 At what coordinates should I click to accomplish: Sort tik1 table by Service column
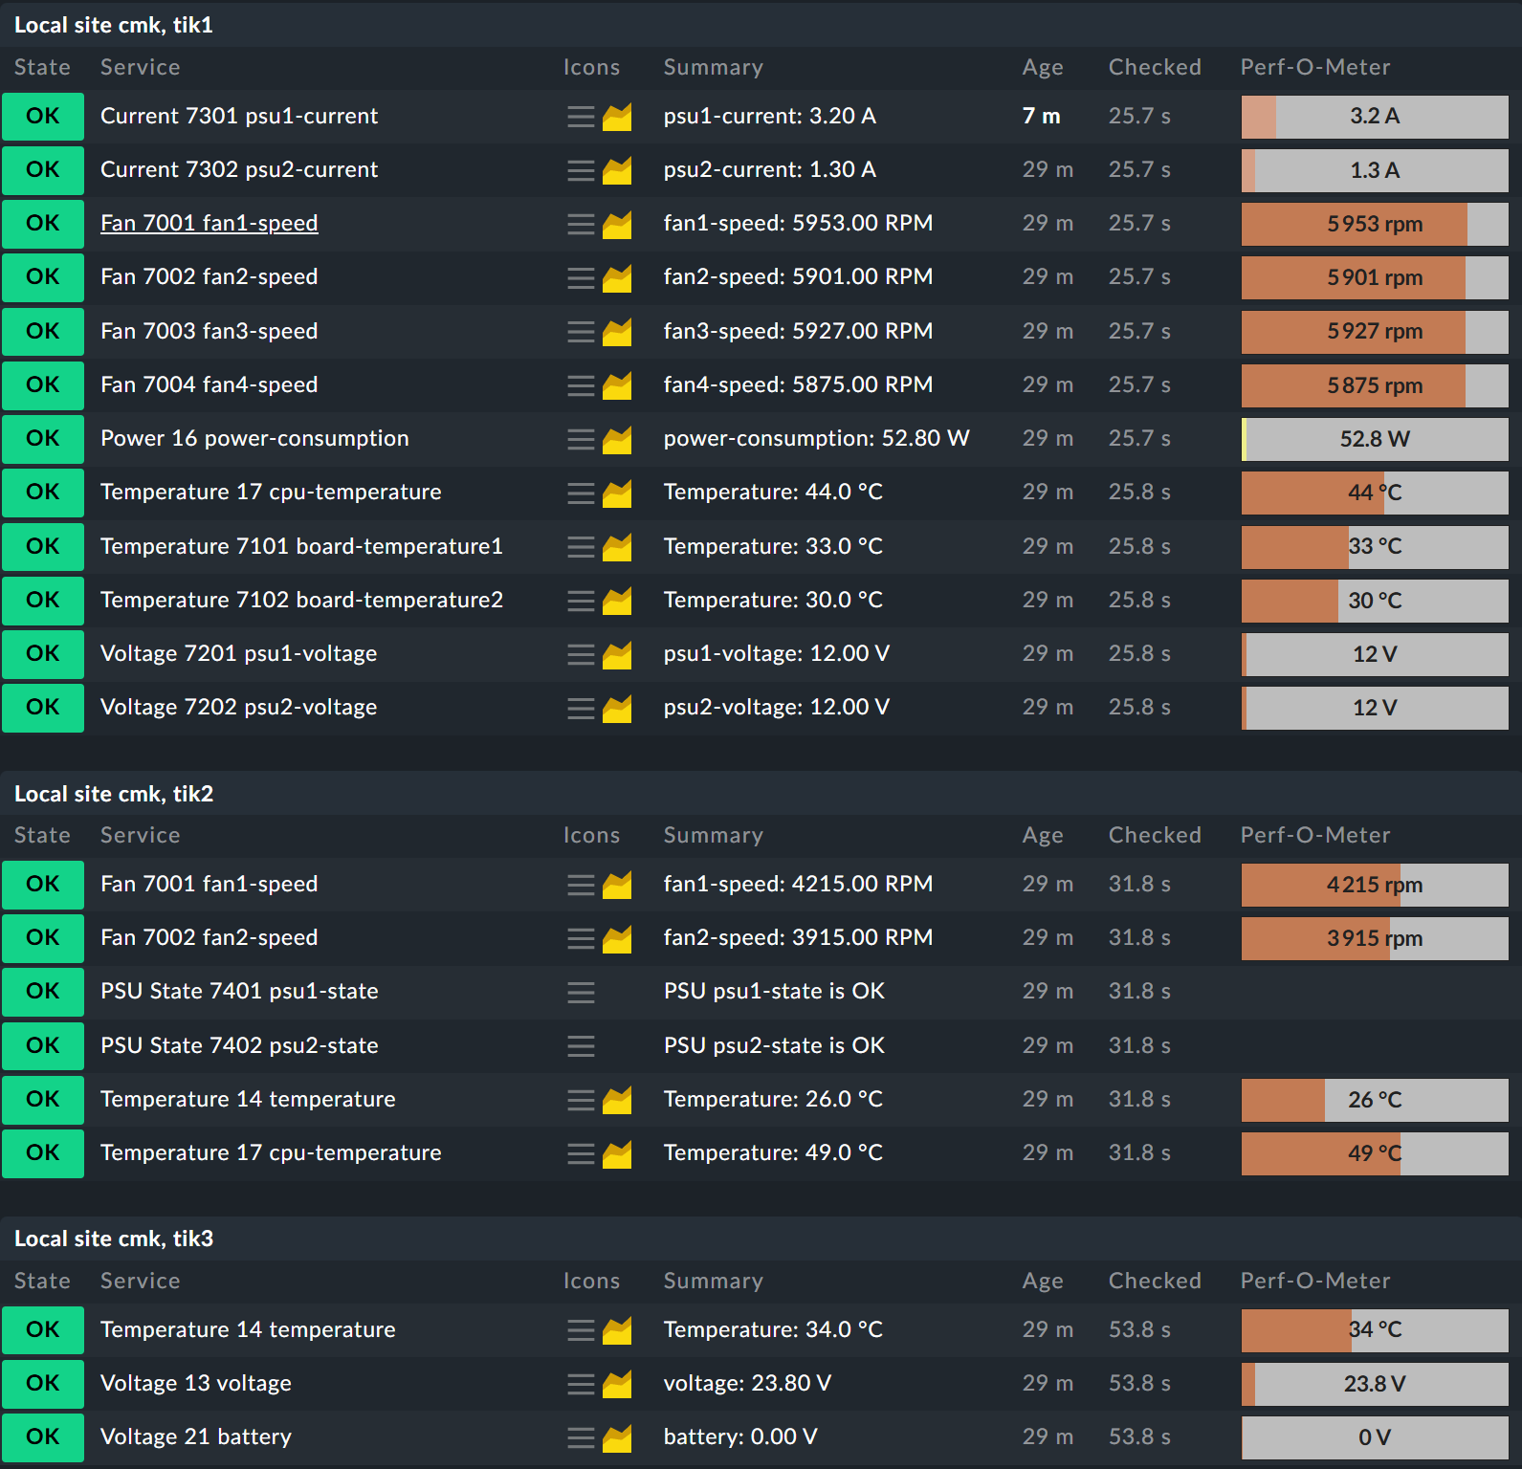(x=140, y=67)
